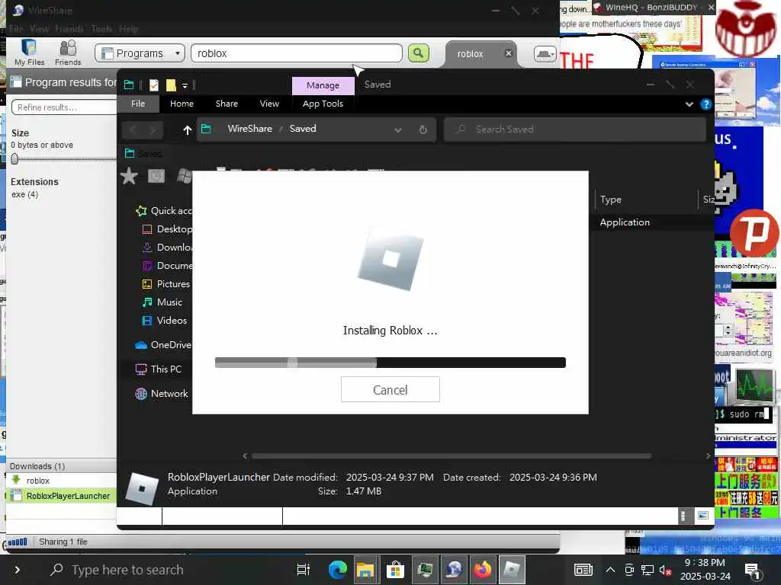Click the Explorer horizontal scrollbar
781x585 pixels.
452,456
